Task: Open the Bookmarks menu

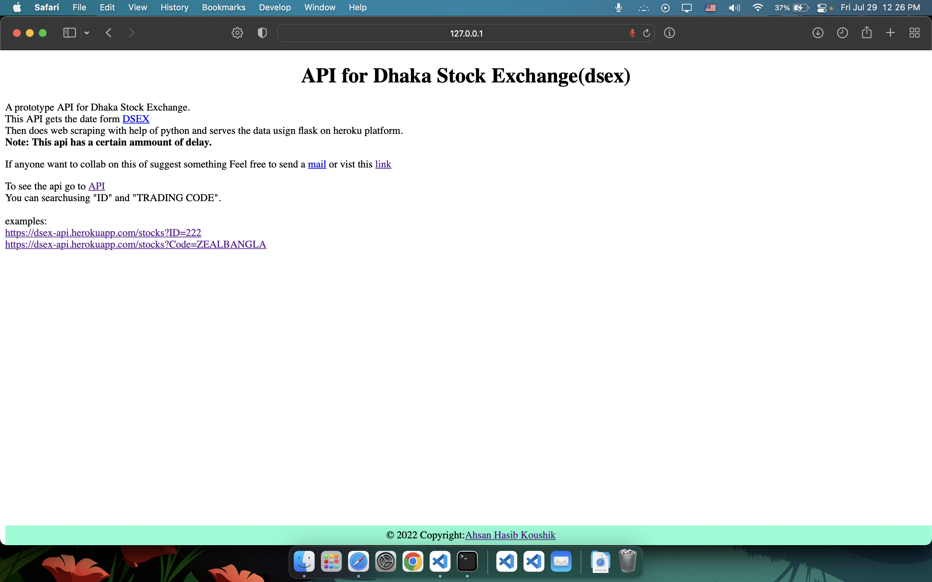Action: (x=224, y=8)
